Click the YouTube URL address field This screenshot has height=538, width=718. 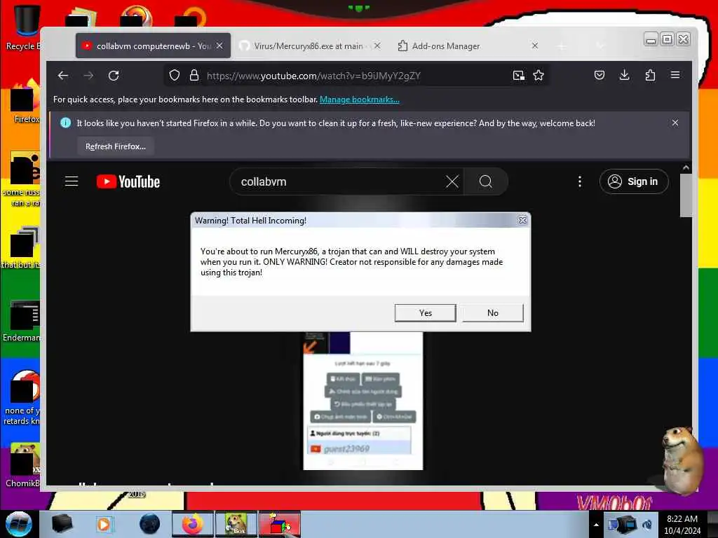[355, 76]
